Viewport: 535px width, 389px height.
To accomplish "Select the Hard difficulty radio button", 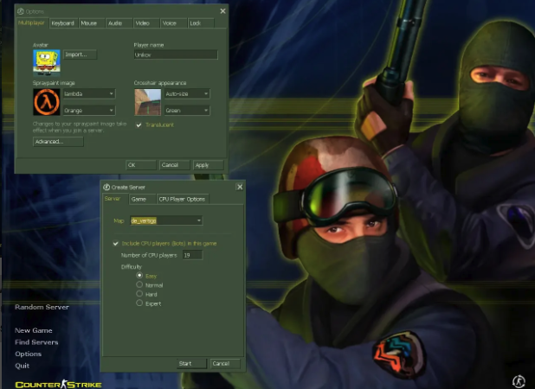I will 139,294.
